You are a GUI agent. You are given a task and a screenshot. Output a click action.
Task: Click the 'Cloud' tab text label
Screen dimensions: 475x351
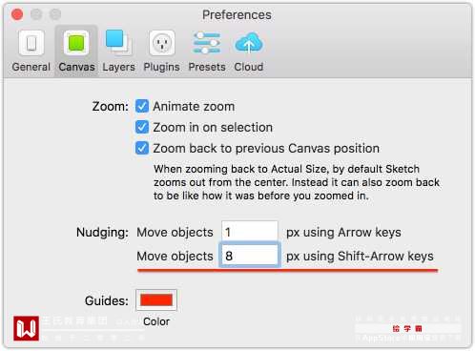pyautogui.click(x=249, y=67)
